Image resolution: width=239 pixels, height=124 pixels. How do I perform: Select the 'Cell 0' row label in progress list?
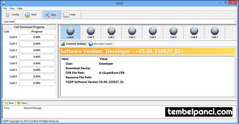pos(13,37)
